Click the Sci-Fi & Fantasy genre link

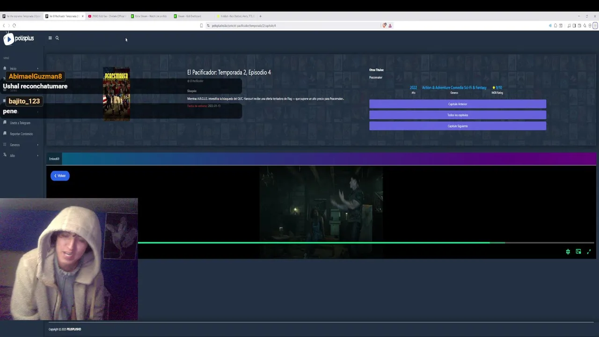pyautogui.click(x=475, y=88)
